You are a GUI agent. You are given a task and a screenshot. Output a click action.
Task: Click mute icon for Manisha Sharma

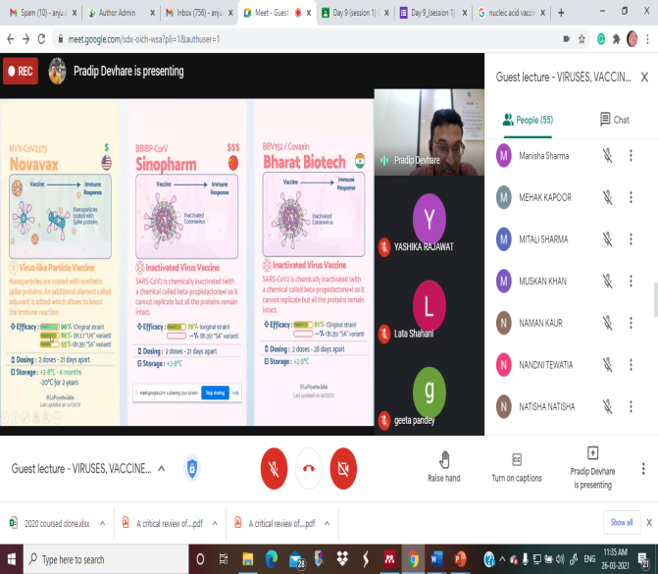607,155
